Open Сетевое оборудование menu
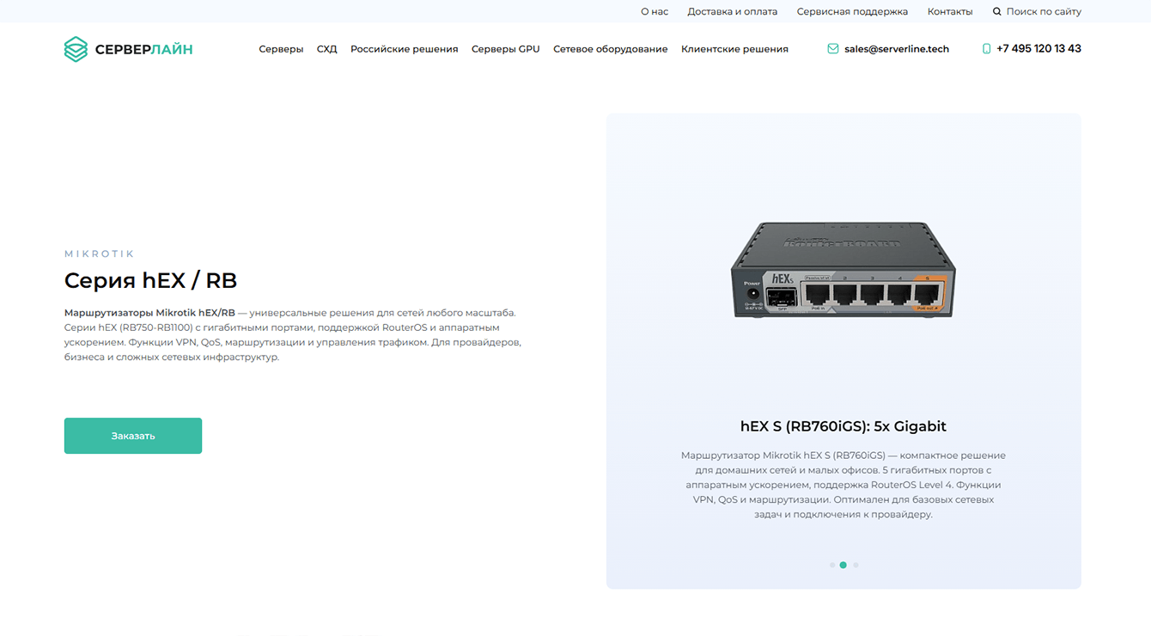The image size is (1151, 636). pos(611,49)
